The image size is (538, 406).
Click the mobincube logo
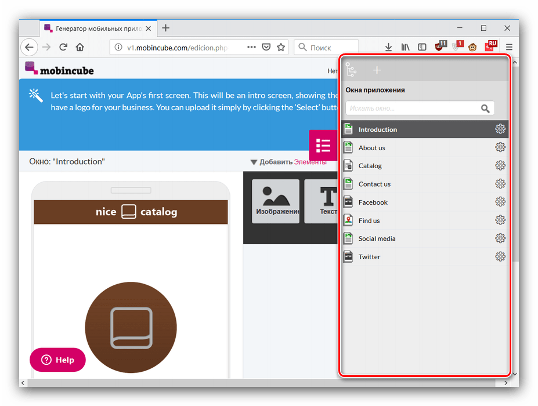(59, 68)
